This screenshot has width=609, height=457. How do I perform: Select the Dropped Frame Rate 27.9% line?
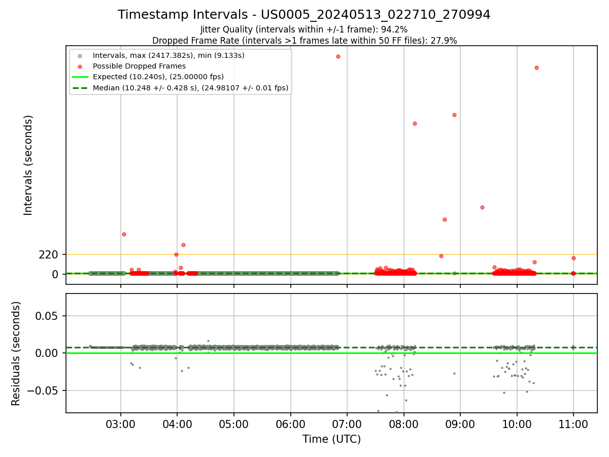click(x=304, y=41)
